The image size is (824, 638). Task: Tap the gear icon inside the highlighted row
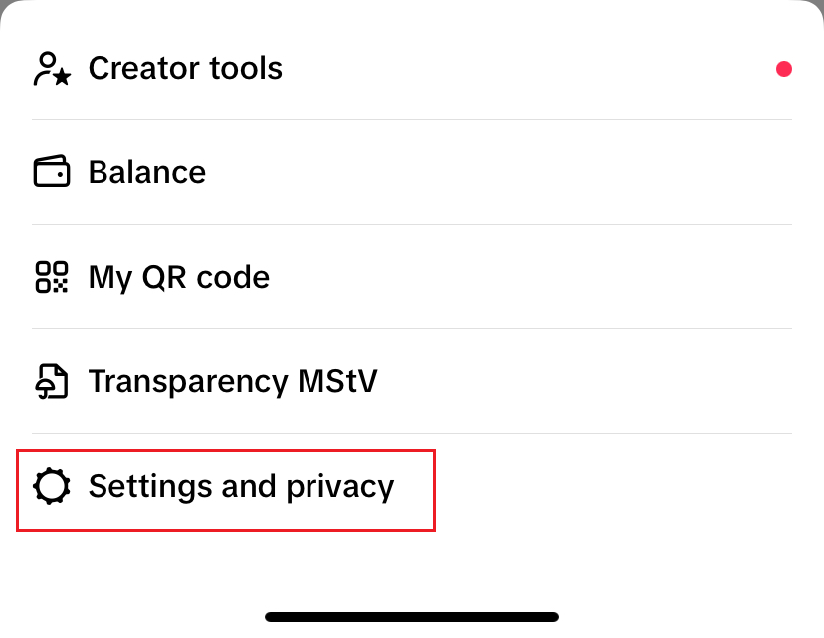(x=52, y=486)
